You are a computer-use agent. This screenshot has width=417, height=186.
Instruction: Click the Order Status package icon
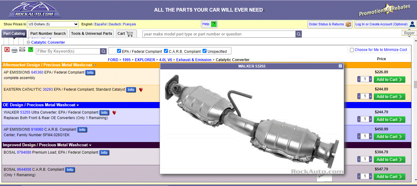[348, 24]
